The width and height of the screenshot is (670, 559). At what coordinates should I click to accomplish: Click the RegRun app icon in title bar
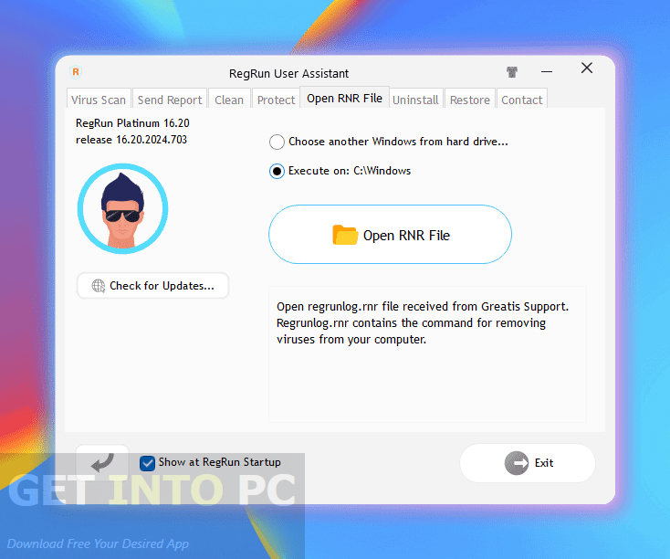[76, 72]
